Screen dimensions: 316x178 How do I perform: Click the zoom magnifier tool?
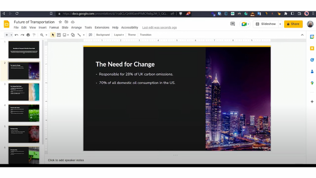point(42,35)
